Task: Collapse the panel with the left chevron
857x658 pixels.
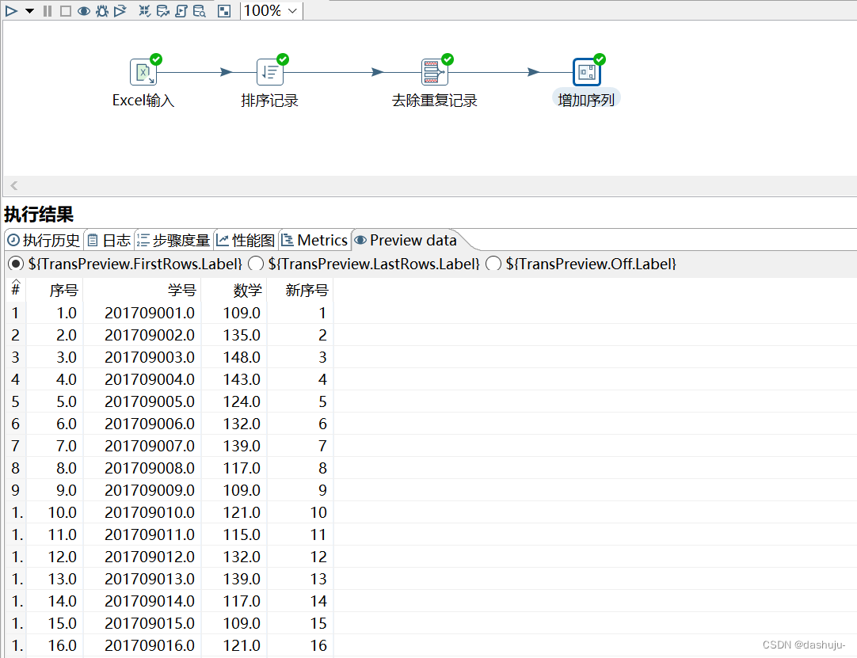Action: tap(13, 185)
